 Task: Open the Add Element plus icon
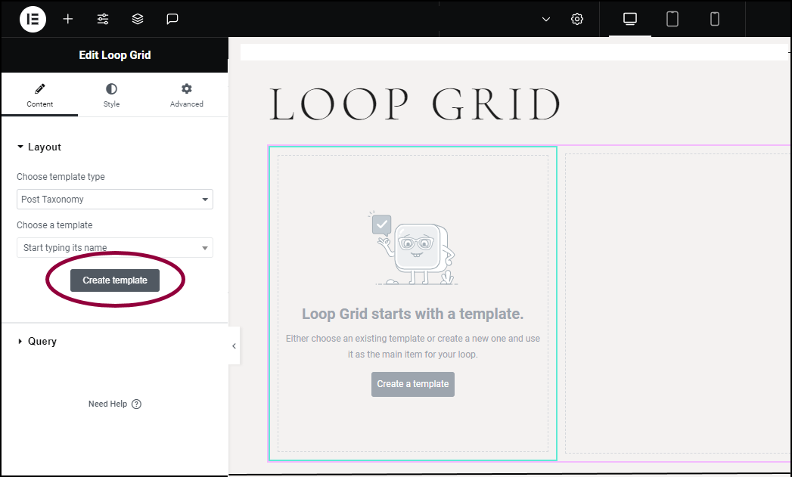coord(67,19)
